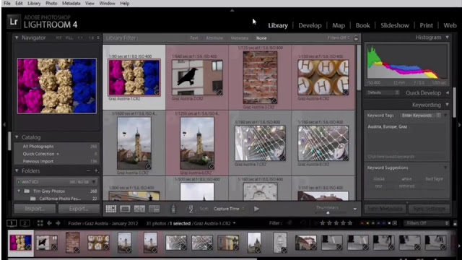Toggle red color label filter
The width and height of the screenshot is (462, 260).
click(x=362, y=223)
